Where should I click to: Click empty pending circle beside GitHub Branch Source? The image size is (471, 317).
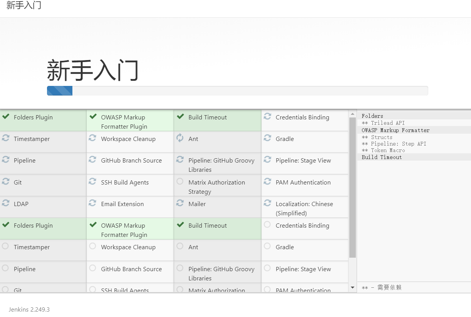pos(92,268)
